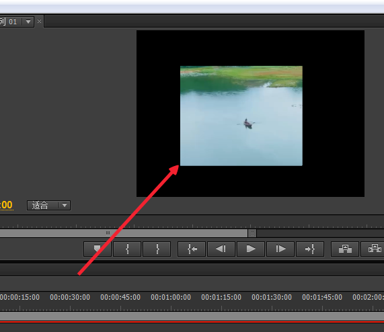
Task: Click the yellow current timecode field
Action: coord(6,205)
